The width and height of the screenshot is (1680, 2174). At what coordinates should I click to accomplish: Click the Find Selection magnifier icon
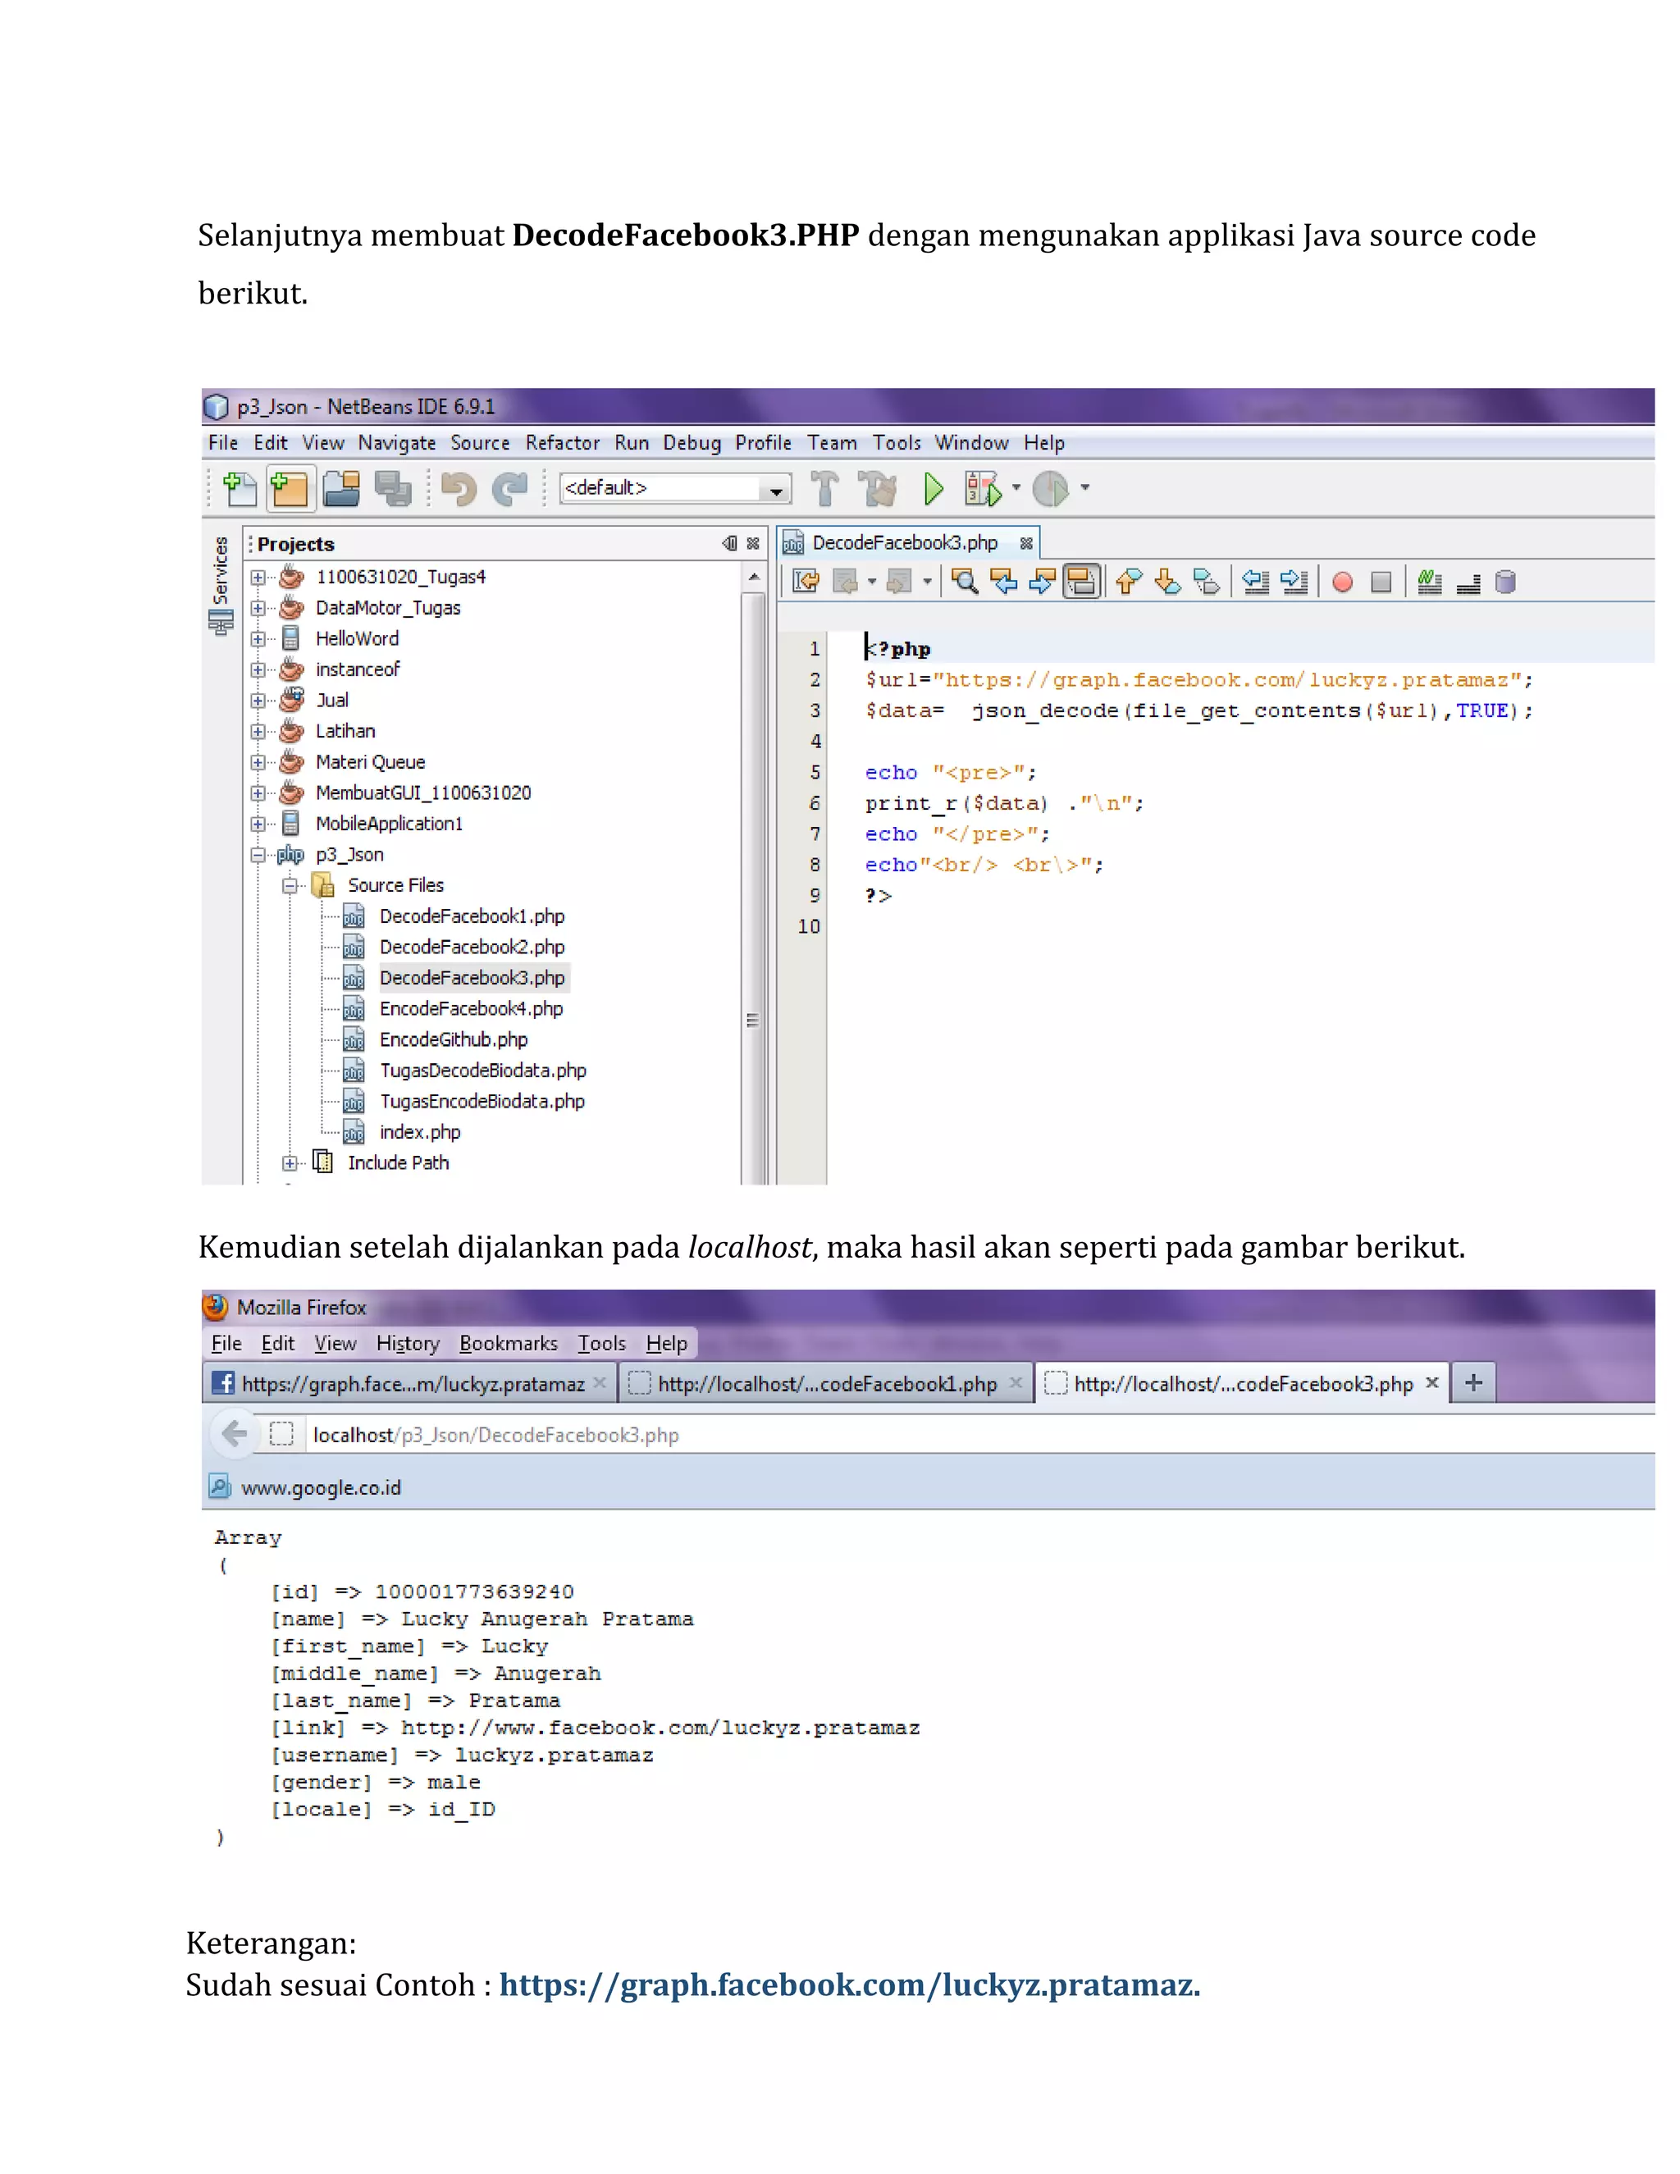[965, 582]
